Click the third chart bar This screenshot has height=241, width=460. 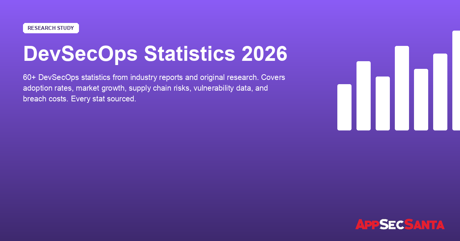click(x=383, y=103)
